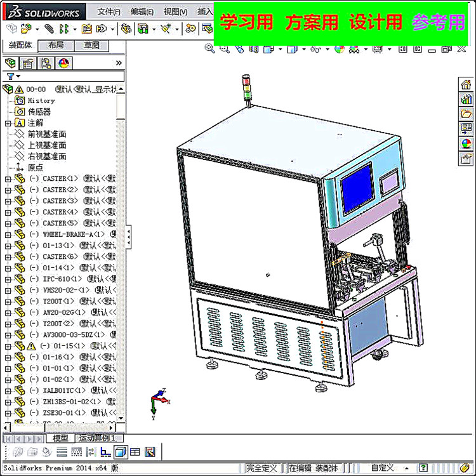
Task: Click the New Motion Study gear icon
Action: coord(190,29)
